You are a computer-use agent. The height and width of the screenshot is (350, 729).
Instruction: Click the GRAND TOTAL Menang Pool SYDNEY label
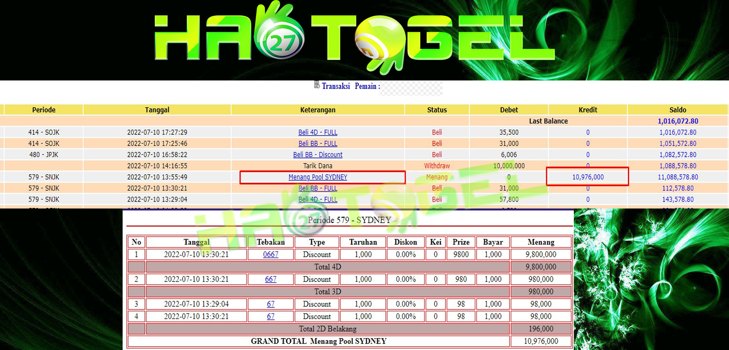[x=319, y=341]
